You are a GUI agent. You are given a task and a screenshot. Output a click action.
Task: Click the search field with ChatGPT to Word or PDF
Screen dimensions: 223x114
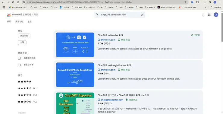119,14
